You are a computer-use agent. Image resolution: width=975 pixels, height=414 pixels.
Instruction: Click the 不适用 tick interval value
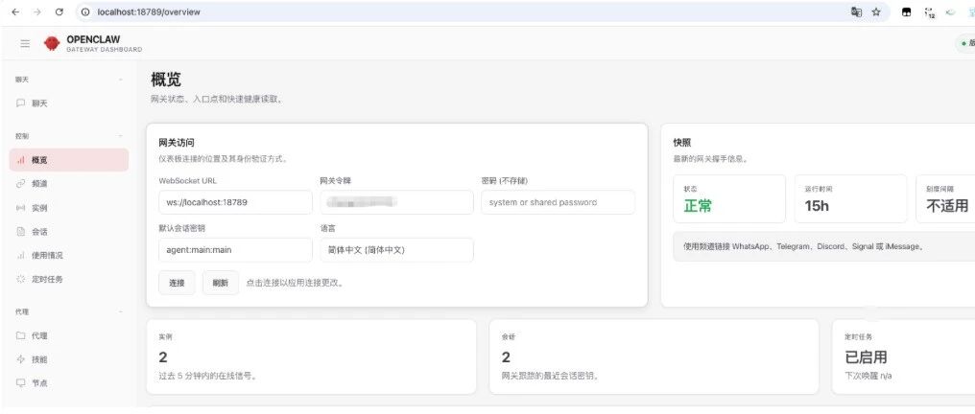(947, 206)
